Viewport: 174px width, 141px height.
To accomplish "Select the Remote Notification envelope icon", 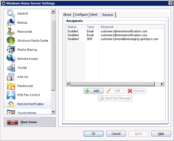I will pyautogui.click(x=11, y=104).
